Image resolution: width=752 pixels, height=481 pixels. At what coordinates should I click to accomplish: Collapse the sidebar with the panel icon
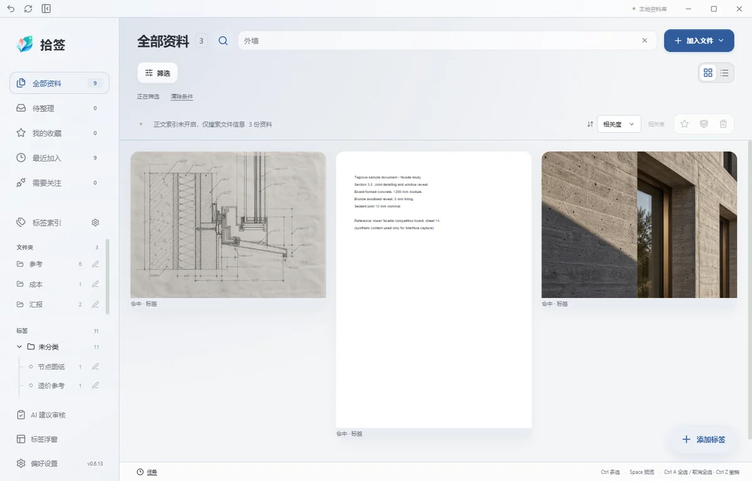(46, 9)
